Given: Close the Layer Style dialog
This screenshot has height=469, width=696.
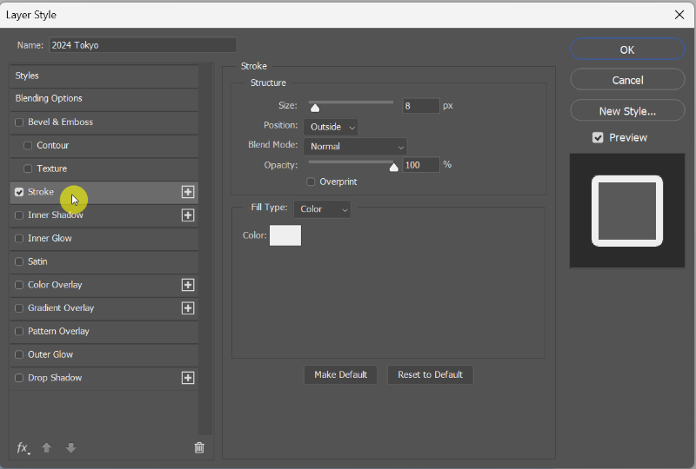Looking at the screenshot, I should pyautogui.click(x=679, y=15).
